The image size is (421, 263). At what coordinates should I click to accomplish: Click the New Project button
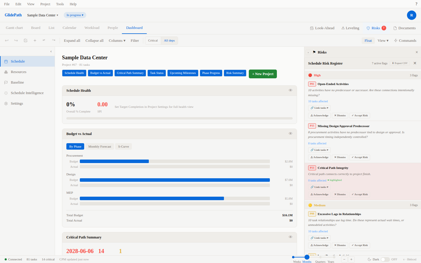[263, 74]
